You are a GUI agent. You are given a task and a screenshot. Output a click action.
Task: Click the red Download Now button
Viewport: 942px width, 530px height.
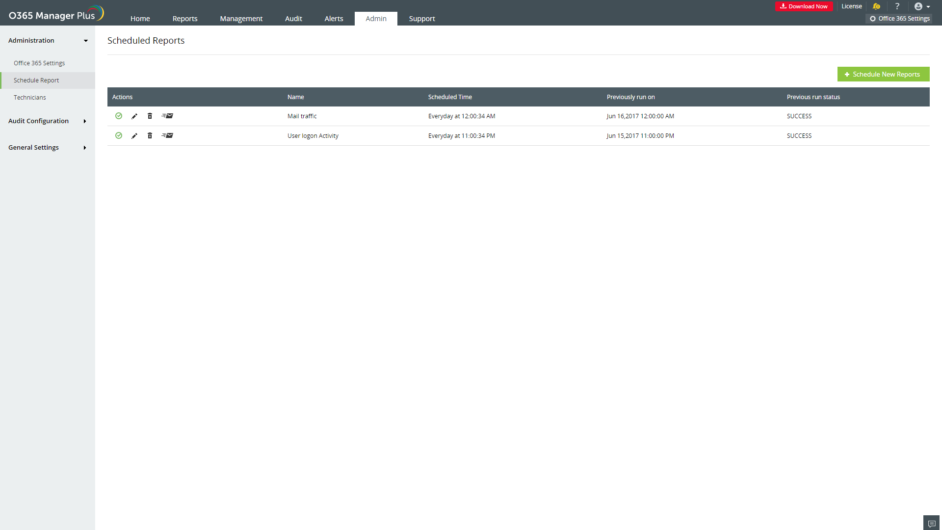pyautogui.click(x=804, y=6)
